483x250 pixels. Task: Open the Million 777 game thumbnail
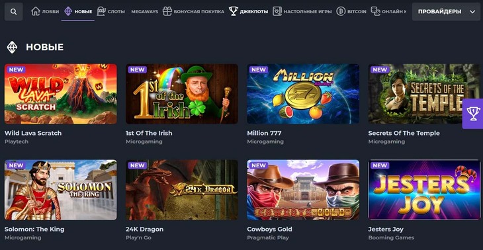click(x=303, y=94)
